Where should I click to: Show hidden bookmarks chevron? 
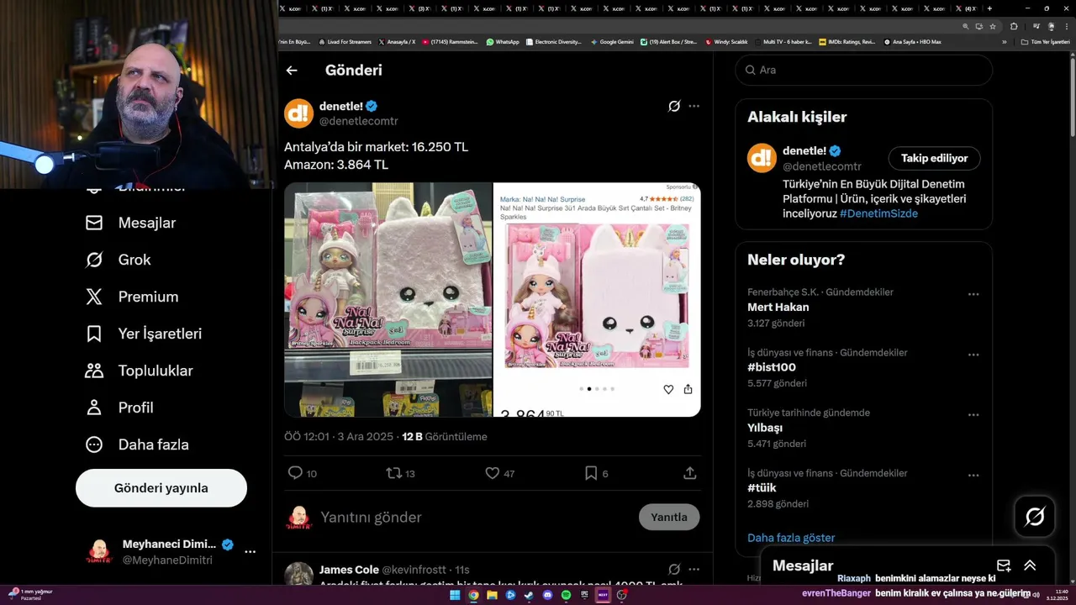coord(1004,41)
